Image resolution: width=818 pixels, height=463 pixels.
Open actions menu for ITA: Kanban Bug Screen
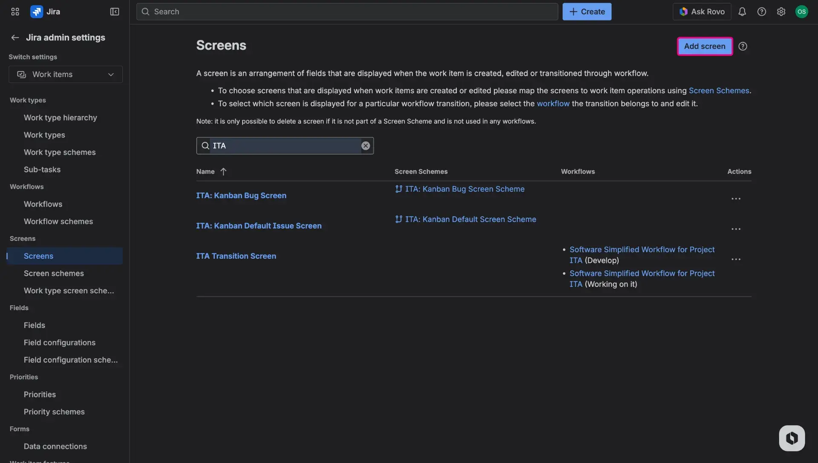click(736, 199)
